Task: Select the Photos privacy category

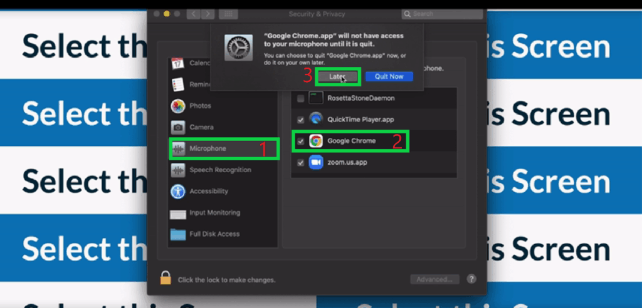Action: click(x=199, y=106)
